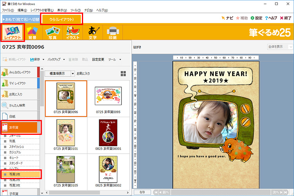
Task: Switch thumbnail list to grid view icon
Action: pyautogui.click(x=123, y=73)
